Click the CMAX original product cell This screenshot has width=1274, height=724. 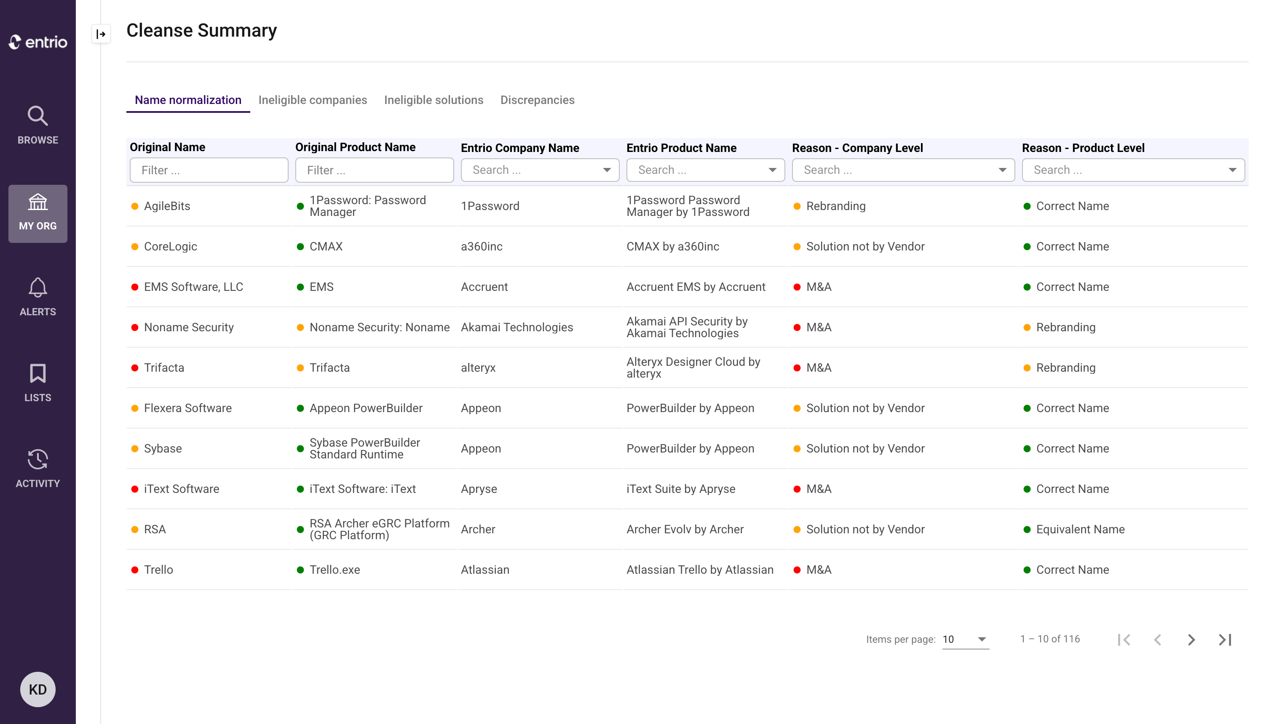(x=326, y=247)
